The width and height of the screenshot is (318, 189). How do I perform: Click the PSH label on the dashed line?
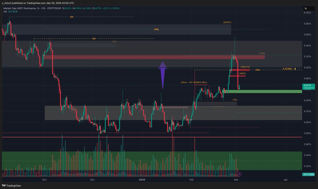pos(258,70)
